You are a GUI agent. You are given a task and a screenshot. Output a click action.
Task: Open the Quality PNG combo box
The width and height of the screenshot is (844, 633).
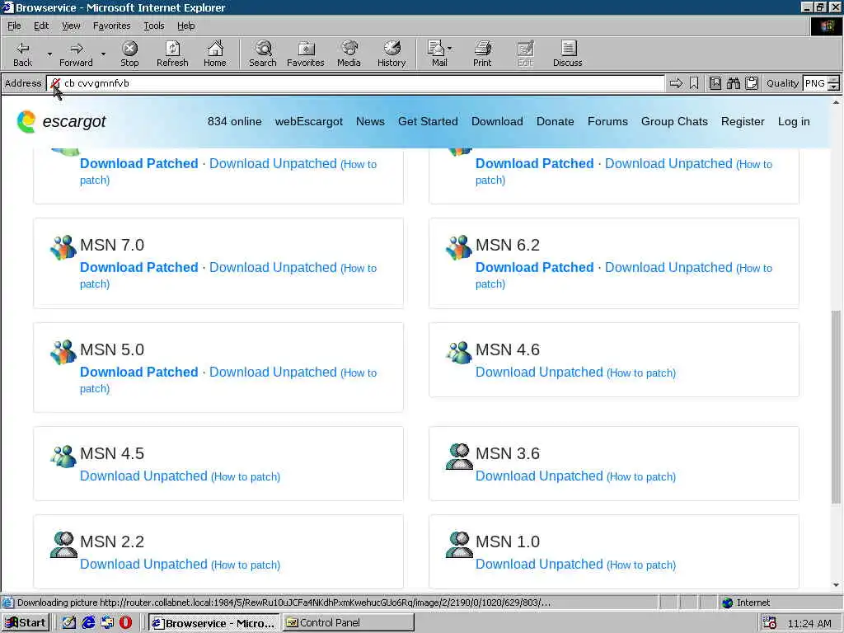tap(815, 83)
